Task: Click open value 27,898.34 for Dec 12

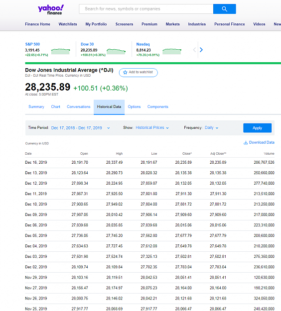Action: coord(80,183)
